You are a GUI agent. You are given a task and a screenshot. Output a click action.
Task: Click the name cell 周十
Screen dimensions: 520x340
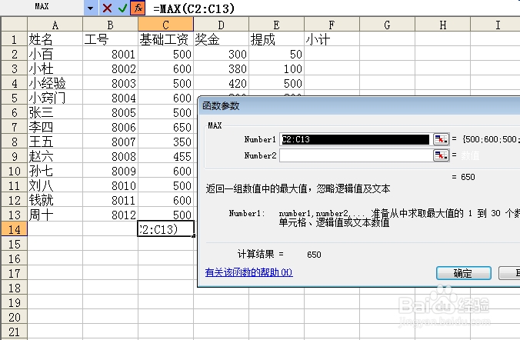pyautogui.click(x=55, y=215)
